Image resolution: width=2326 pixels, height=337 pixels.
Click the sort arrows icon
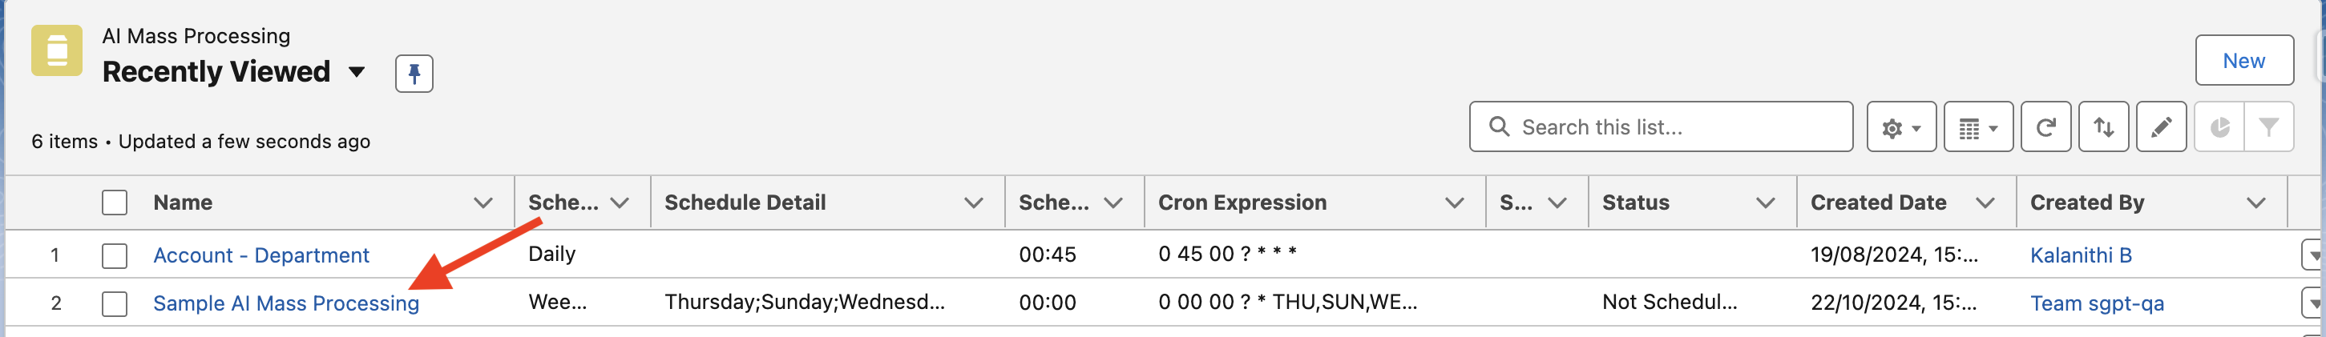coord(2103,127)
